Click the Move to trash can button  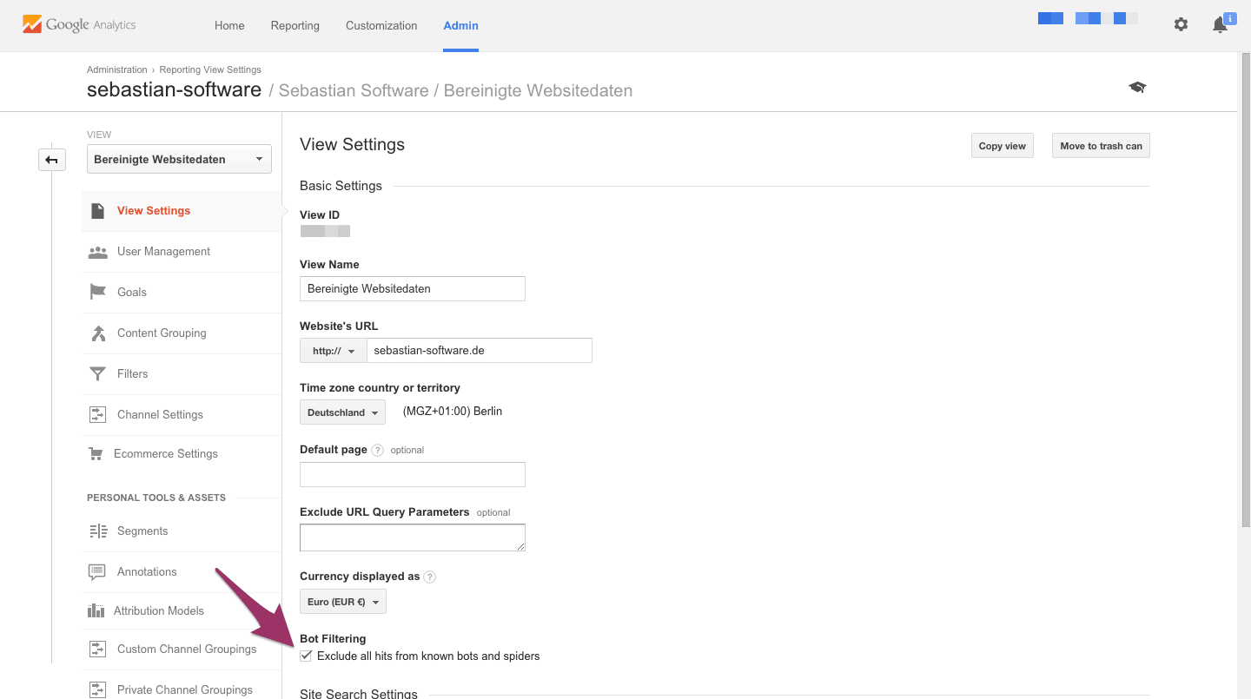pos(1101,146)
